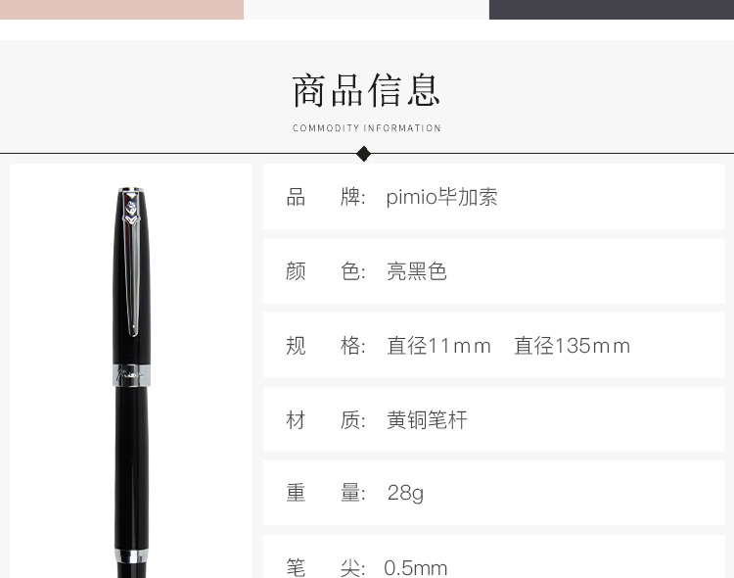This screenshot has width=734, height=578.
Task: Click the 规格 row label
Action: (326, 346)
